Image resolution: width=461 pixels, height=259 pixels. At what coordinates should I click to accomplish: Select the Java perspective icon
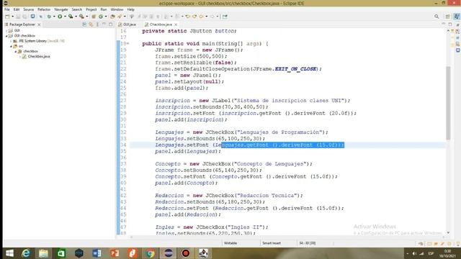click(457, 17)
